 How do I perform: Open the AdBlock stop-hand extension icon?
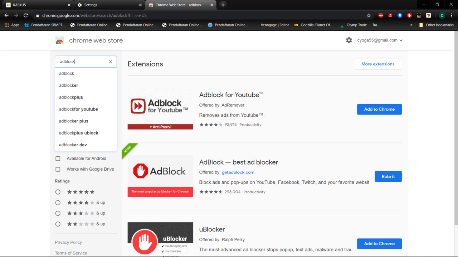tap(409, 15)
